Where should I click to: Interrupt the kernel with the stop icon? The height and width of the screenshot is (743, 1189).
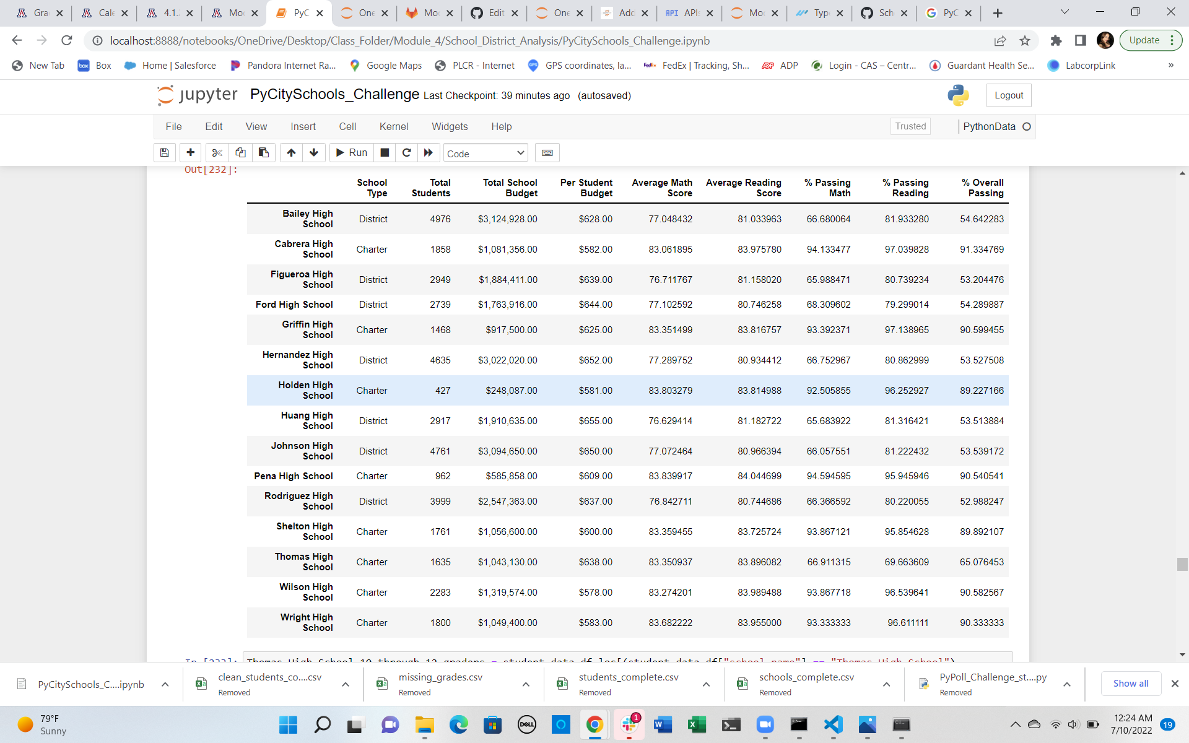384,152
